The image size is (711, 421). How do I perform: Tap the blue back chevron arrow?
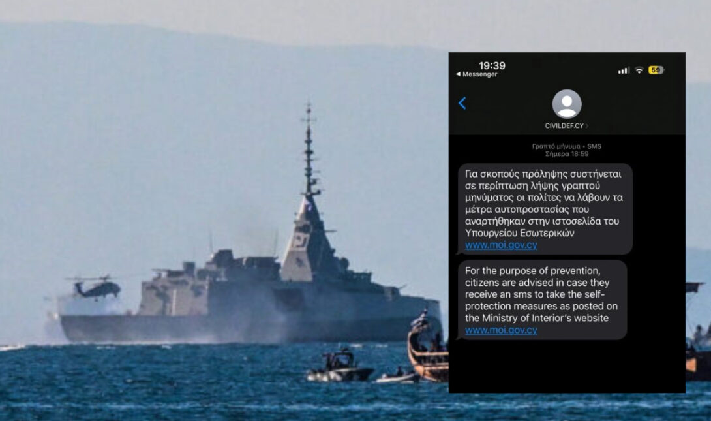point(462,103)
